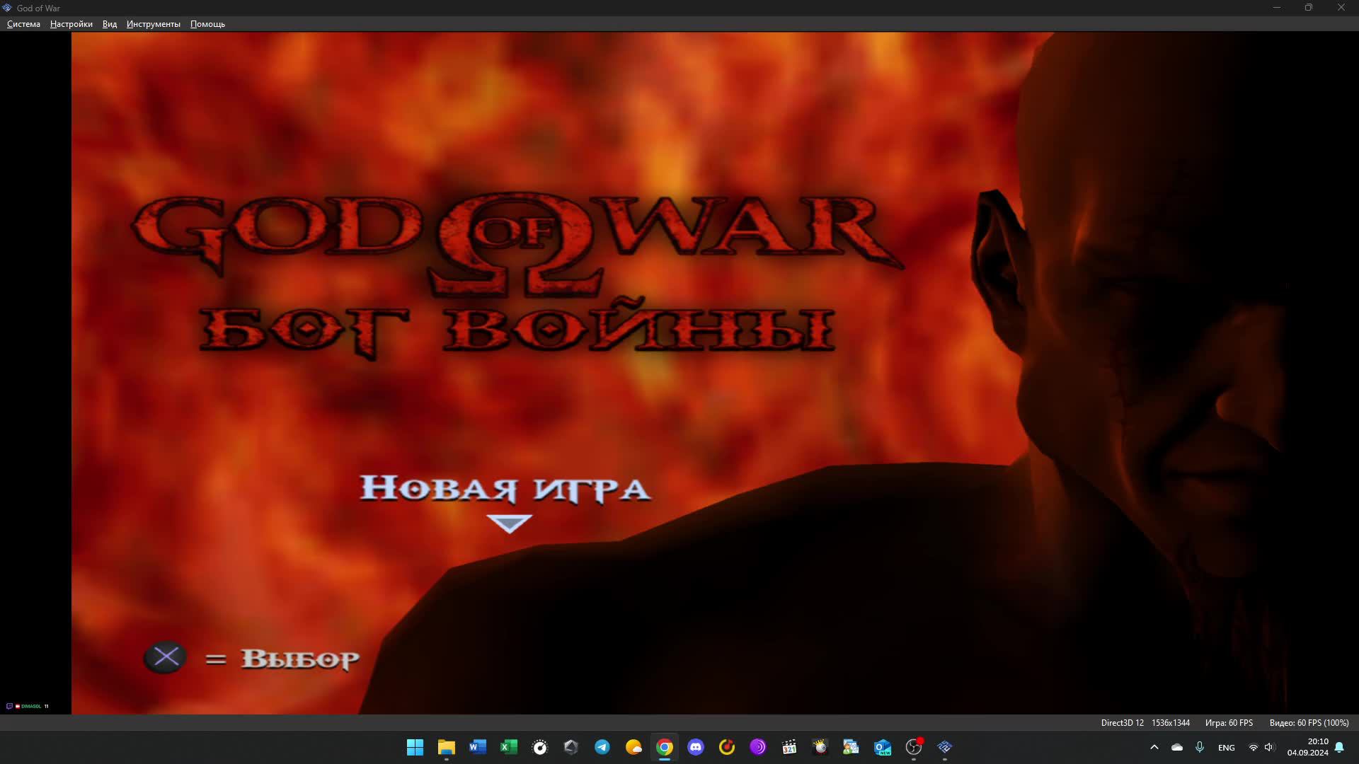
Task: Click the ENG language indicator
Action: [1226, 748]
